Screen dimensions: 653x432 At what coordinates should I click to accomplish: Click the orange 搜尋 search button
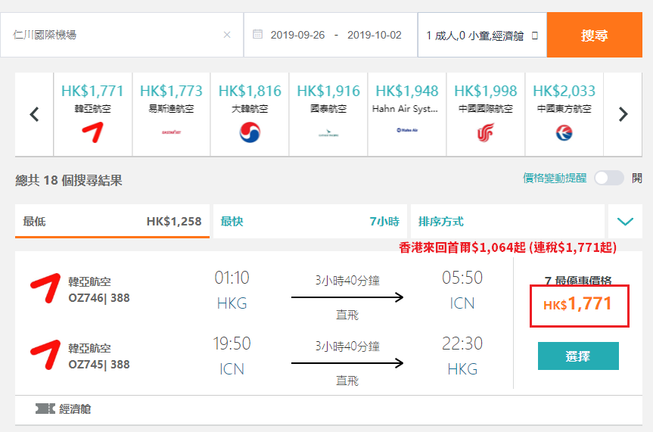tap(594, 35)
